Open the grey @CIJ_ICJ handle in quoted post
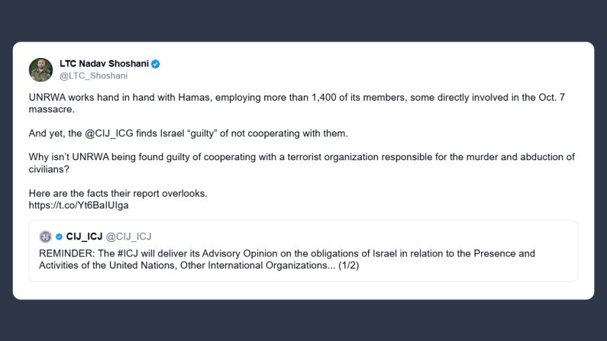Screen dimensions: 607x341 click(x=128, y=236)
